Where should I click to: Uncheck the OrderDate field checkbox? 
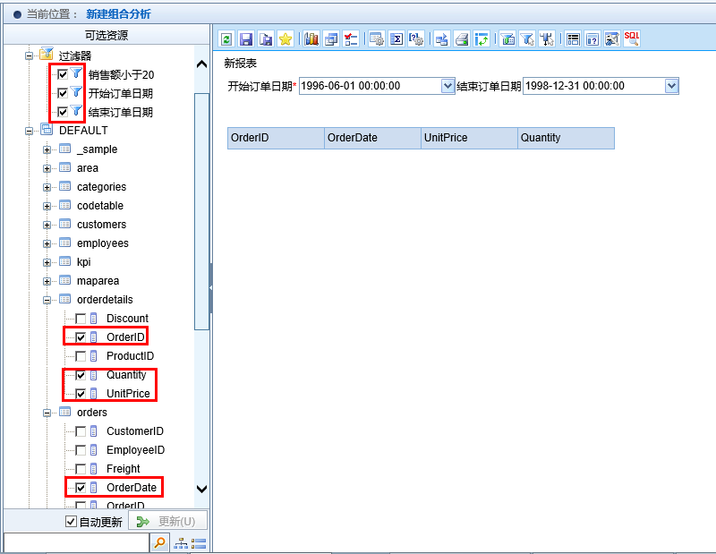81,487
